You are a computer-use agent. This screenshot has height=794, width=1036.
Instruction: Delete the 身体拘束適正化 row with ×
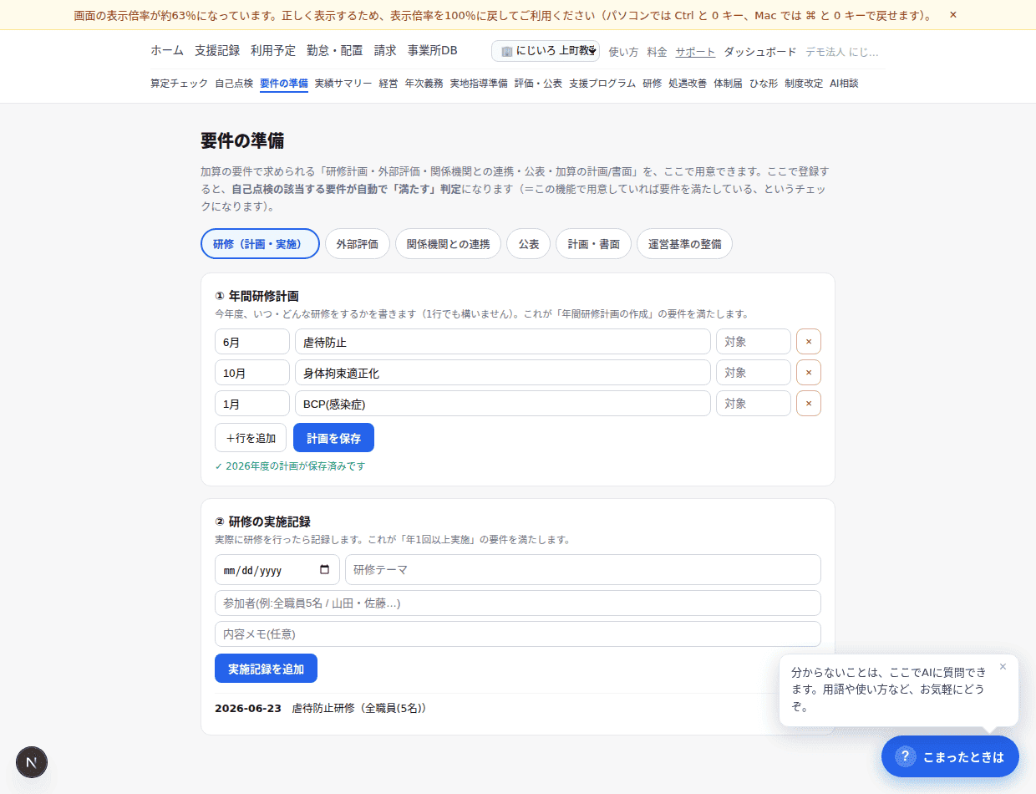(809, 373)
